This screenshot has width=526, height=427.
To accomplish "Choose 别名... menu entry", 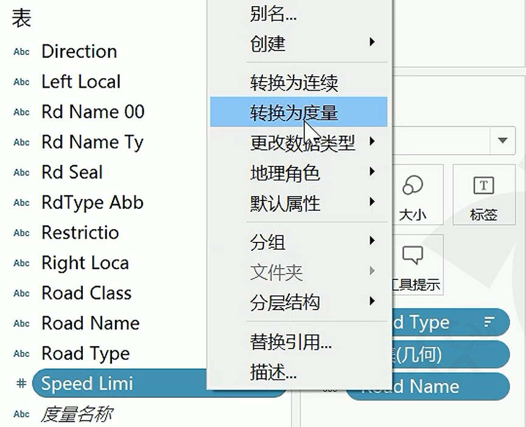I will click(273, 14).
